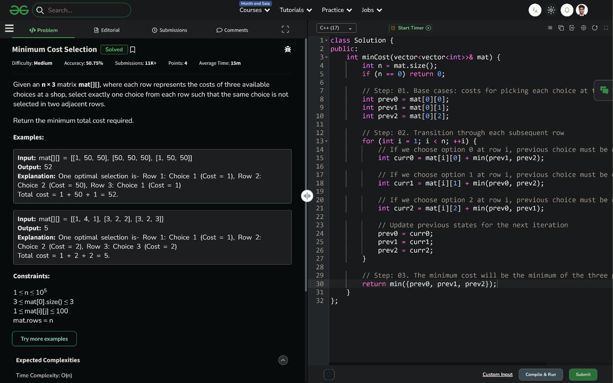Click the square icon at the editor's bottom-left
This screenshot has width=613, height=383.
click(329, 374)
